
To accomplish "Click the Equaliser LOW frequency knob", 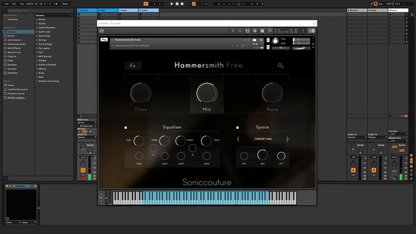I will point(138,141).
